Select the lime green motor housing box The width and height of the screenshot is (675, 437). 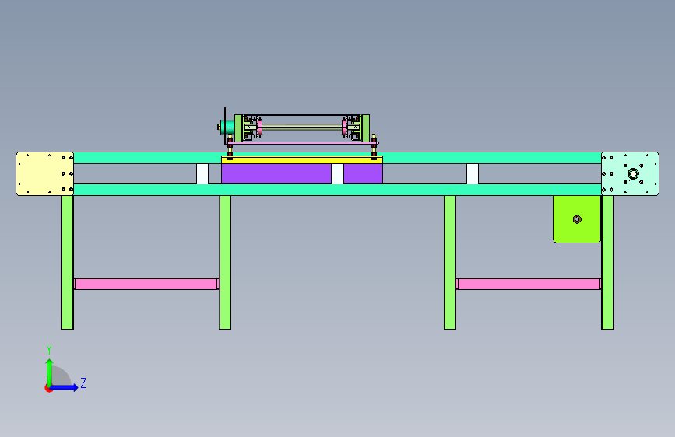click(x=577, y=219)
